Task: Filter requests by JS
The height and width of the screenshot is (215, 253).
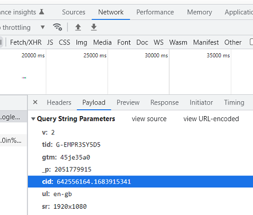Action: click(50, 42)
